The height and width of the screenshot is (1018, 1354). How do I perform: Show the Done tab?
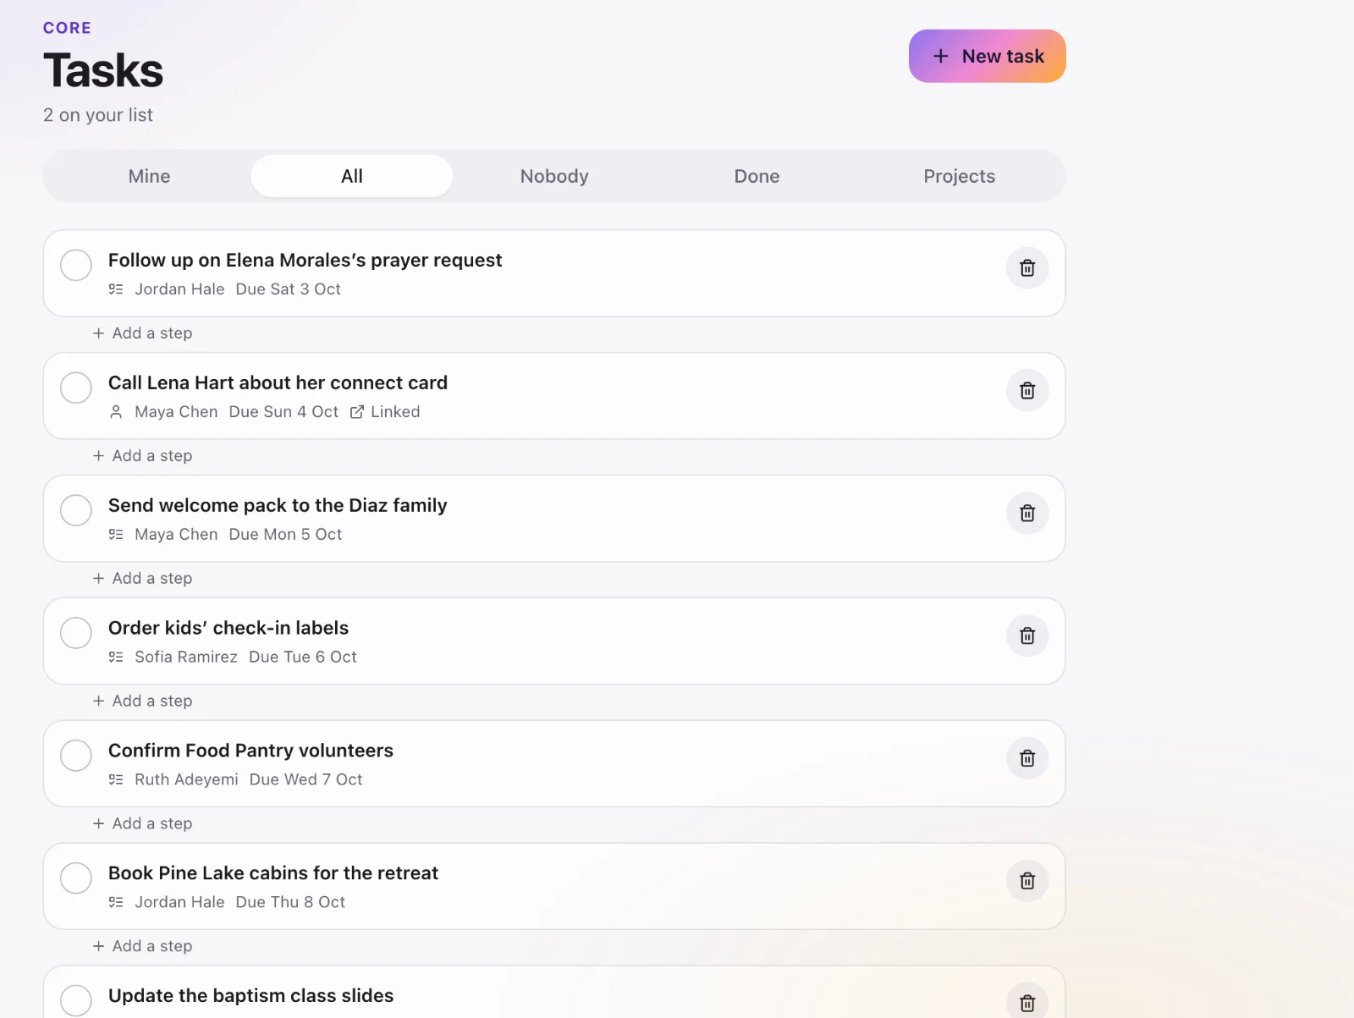pyautogui.click(x=757, y=176)
